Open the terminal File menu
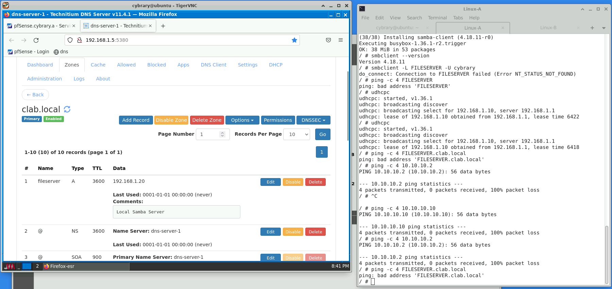The image size is (612, 289). click(365, 18)
